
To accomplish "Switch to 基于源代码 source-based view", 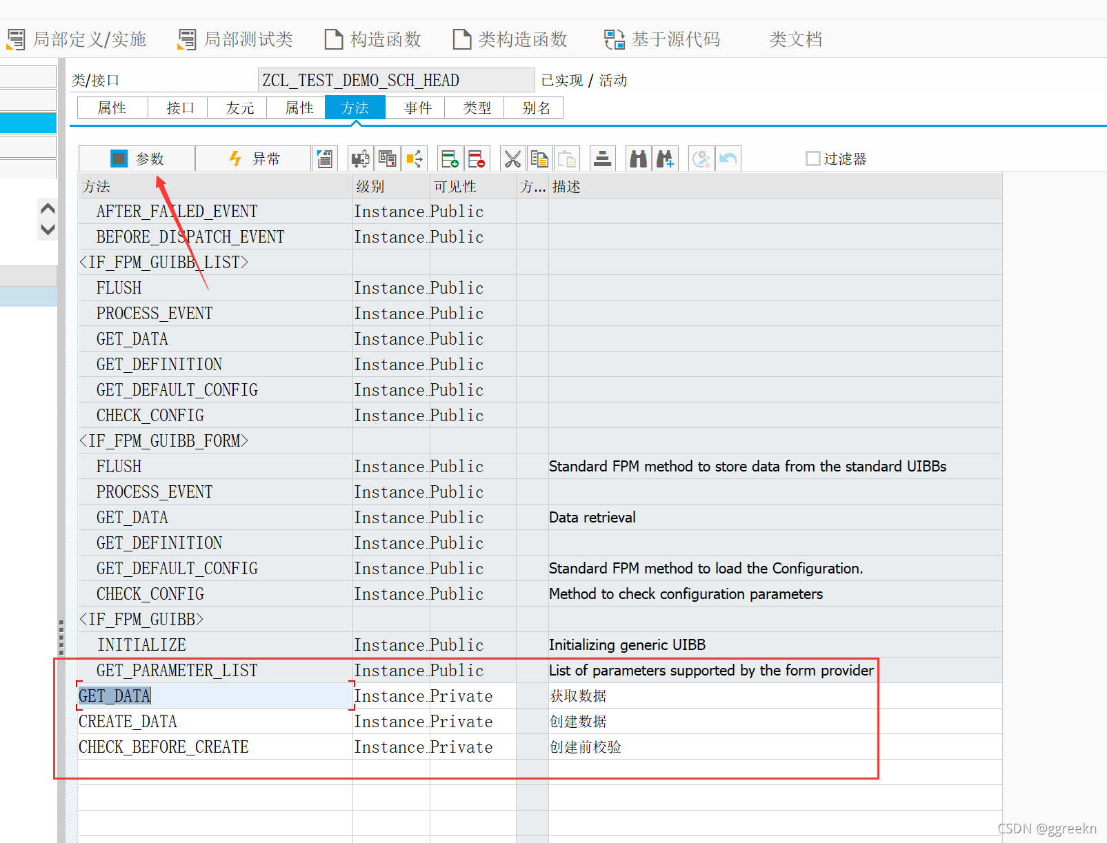I will pos(662,39).
